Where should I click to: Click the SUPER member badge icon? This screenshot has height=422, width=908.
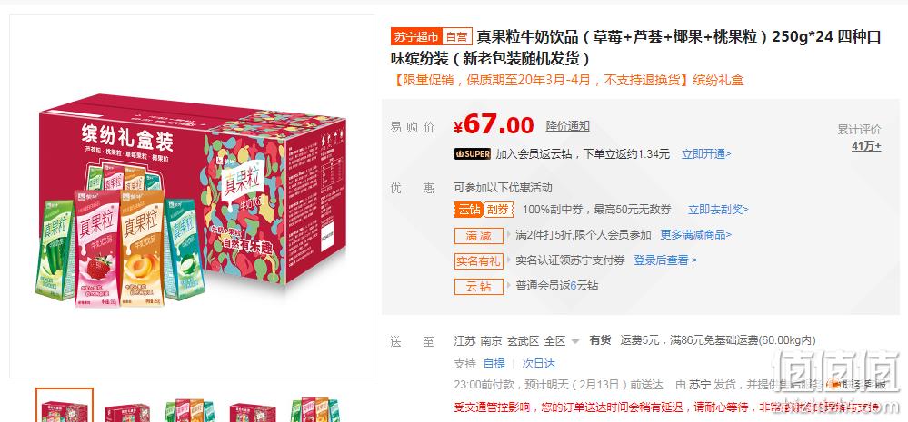[x=473, y=153]
